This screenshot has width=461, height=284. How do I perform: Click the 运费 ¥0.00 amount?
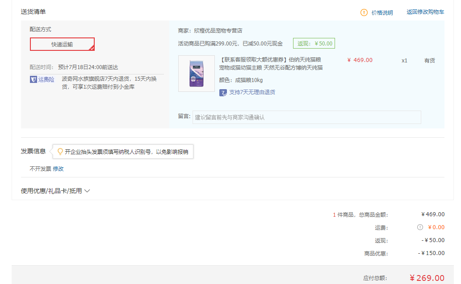[x=436, y=227]
